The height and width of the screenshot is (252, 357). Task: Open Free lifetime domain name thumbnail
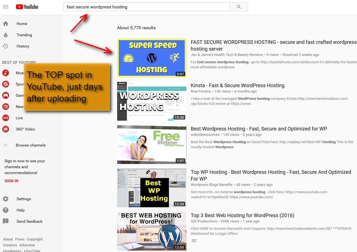[152, 145]
